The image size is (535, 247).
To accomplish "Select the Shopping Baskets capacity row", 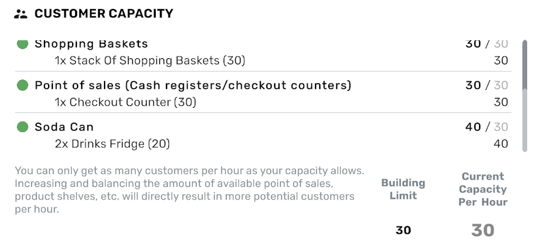I will (x=91, y=44).
